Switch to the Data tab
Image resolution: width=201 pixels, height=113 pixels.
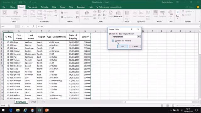coord(54,7)
